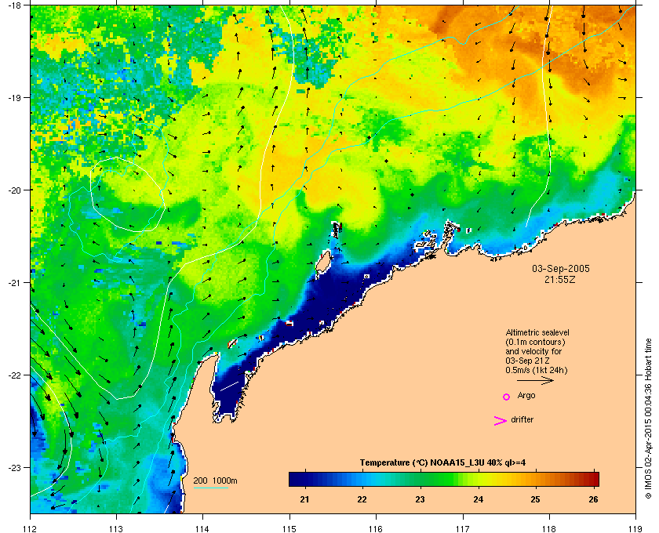
Task: Click the 'Altimetric sealevel' legend line
Action: coord(537,332)
